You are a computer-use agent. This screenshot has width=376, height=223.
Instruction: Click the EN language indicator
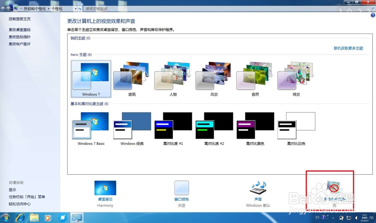pyautogui.click(x=317, y=217)
